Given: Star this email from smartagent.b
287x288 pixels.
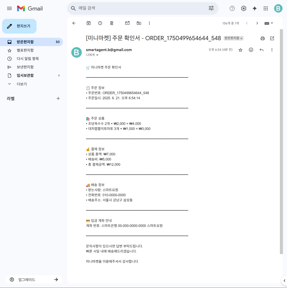Looking at the screenshot, I should pyautogui.click(x=240, y=50).
